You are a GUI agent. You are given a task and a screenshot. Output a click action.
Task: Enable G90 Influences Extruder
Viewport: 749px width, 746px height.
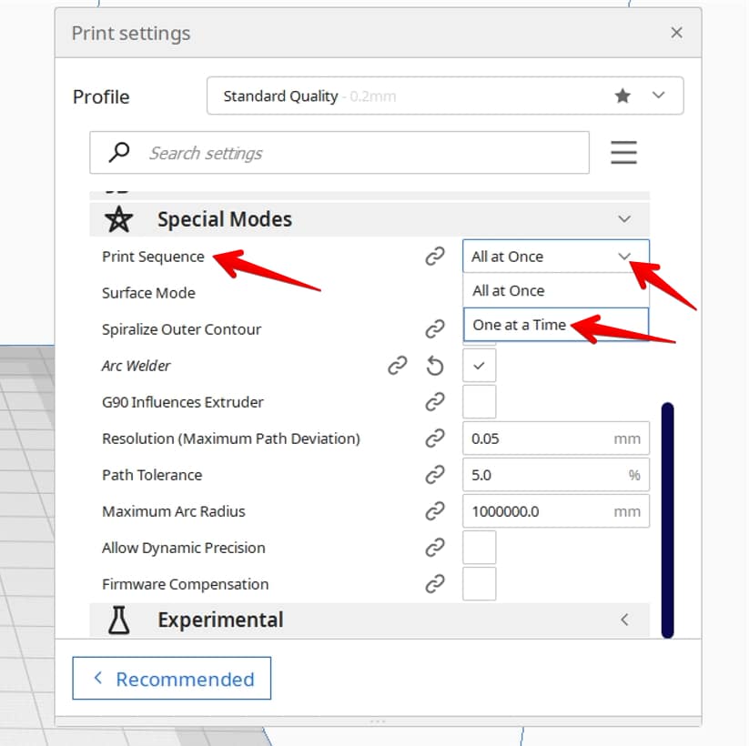[x=479, y=401]
